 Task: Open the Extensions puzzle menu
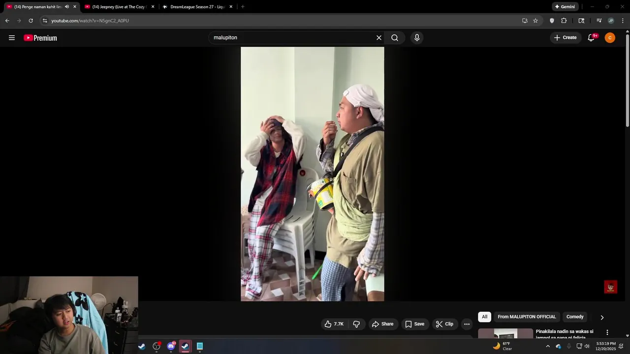pyautogui.click(x=564, y=21)
